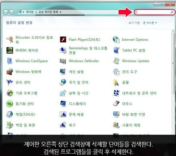Expand arrow after 모든 제어판 항목 breadcrumb
The image size is (176, 156).
click(60, 12)
